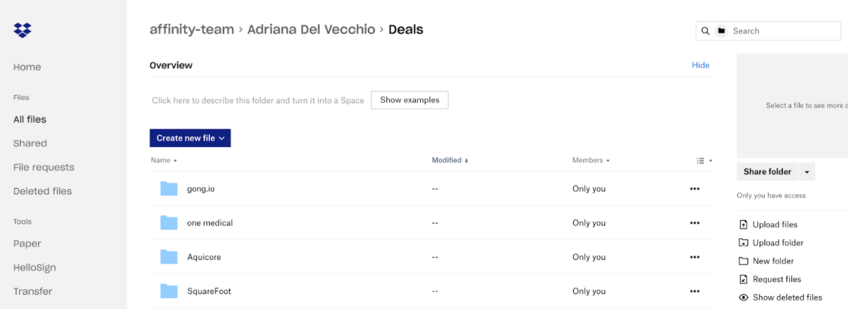This screenshot has height=309, width=848.
Task: Toggle Show deleted files eye
Action: [x=743, y=297]
